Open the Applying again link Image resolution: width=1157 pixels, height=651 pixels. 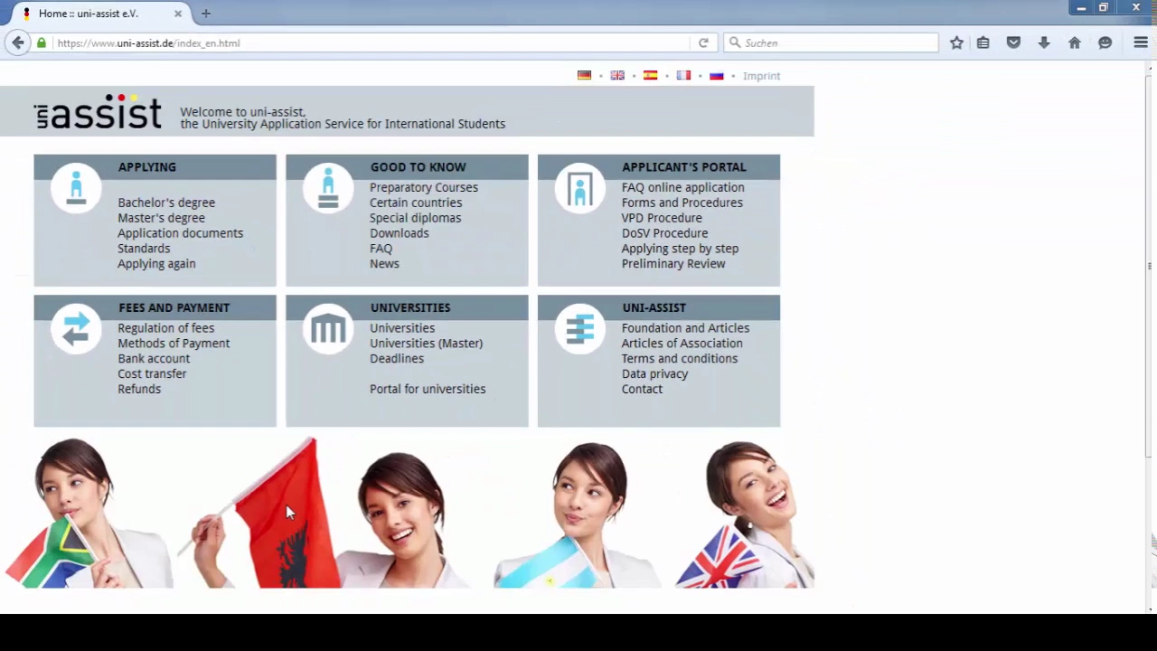156,264
